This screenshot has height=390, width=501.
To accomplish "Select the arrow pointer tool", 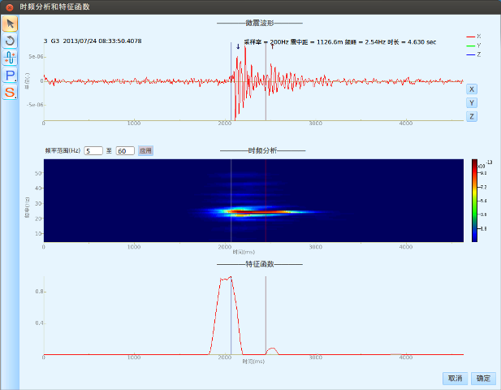I will (10, 23).
